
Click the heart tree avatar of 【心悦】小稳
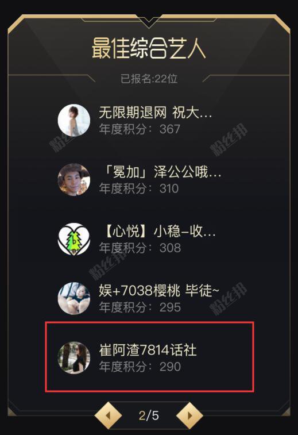click(x=73, y=239)
